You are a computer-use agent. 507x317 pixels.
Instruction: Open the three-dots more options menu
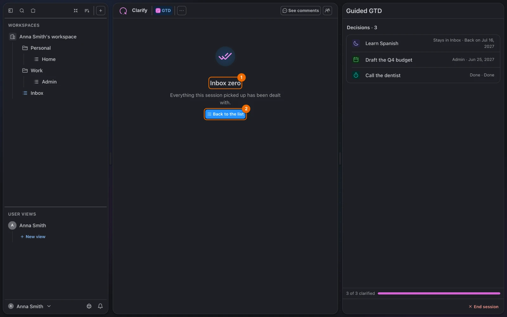coord(182,10)
